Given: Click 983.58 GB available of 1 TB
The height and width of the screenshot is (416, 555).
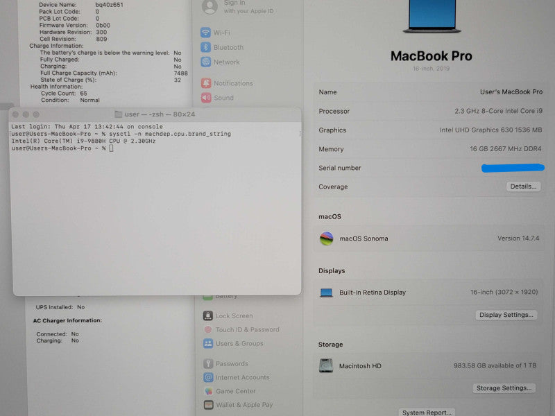Looking at the screenshot, I should [x=495, y=365].
